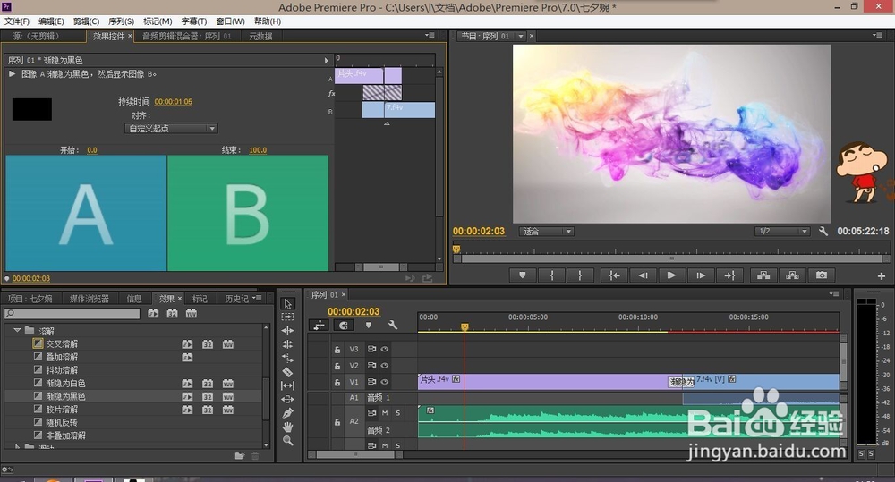Open the zoom level dropdown 适合

546,231
